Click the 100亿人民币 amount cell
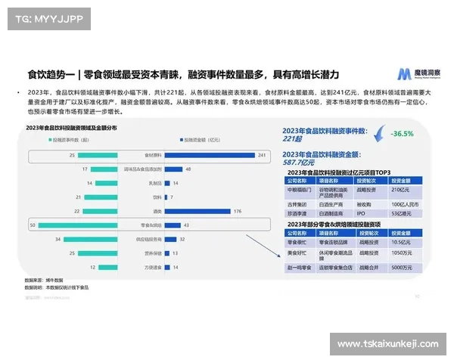This screenshot has width=454, height=363. (x=405, y=205)
